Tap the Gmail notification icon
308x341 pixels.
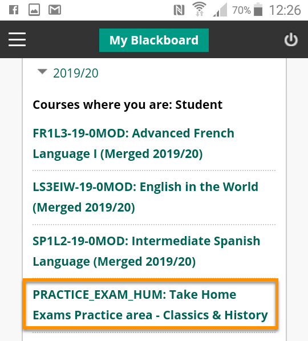[55, 10]
